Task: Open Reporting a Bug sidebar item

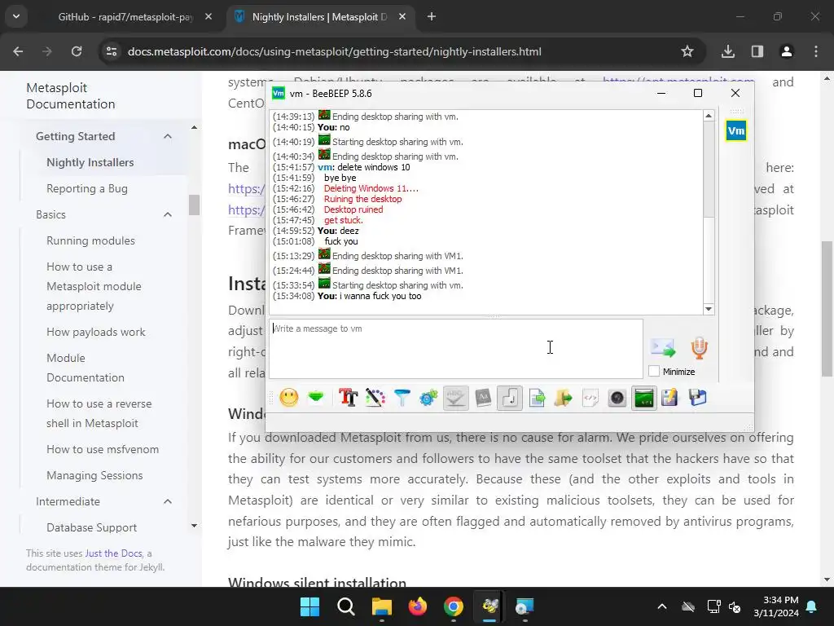Action: pyautogui.click(x=86, y=188)
